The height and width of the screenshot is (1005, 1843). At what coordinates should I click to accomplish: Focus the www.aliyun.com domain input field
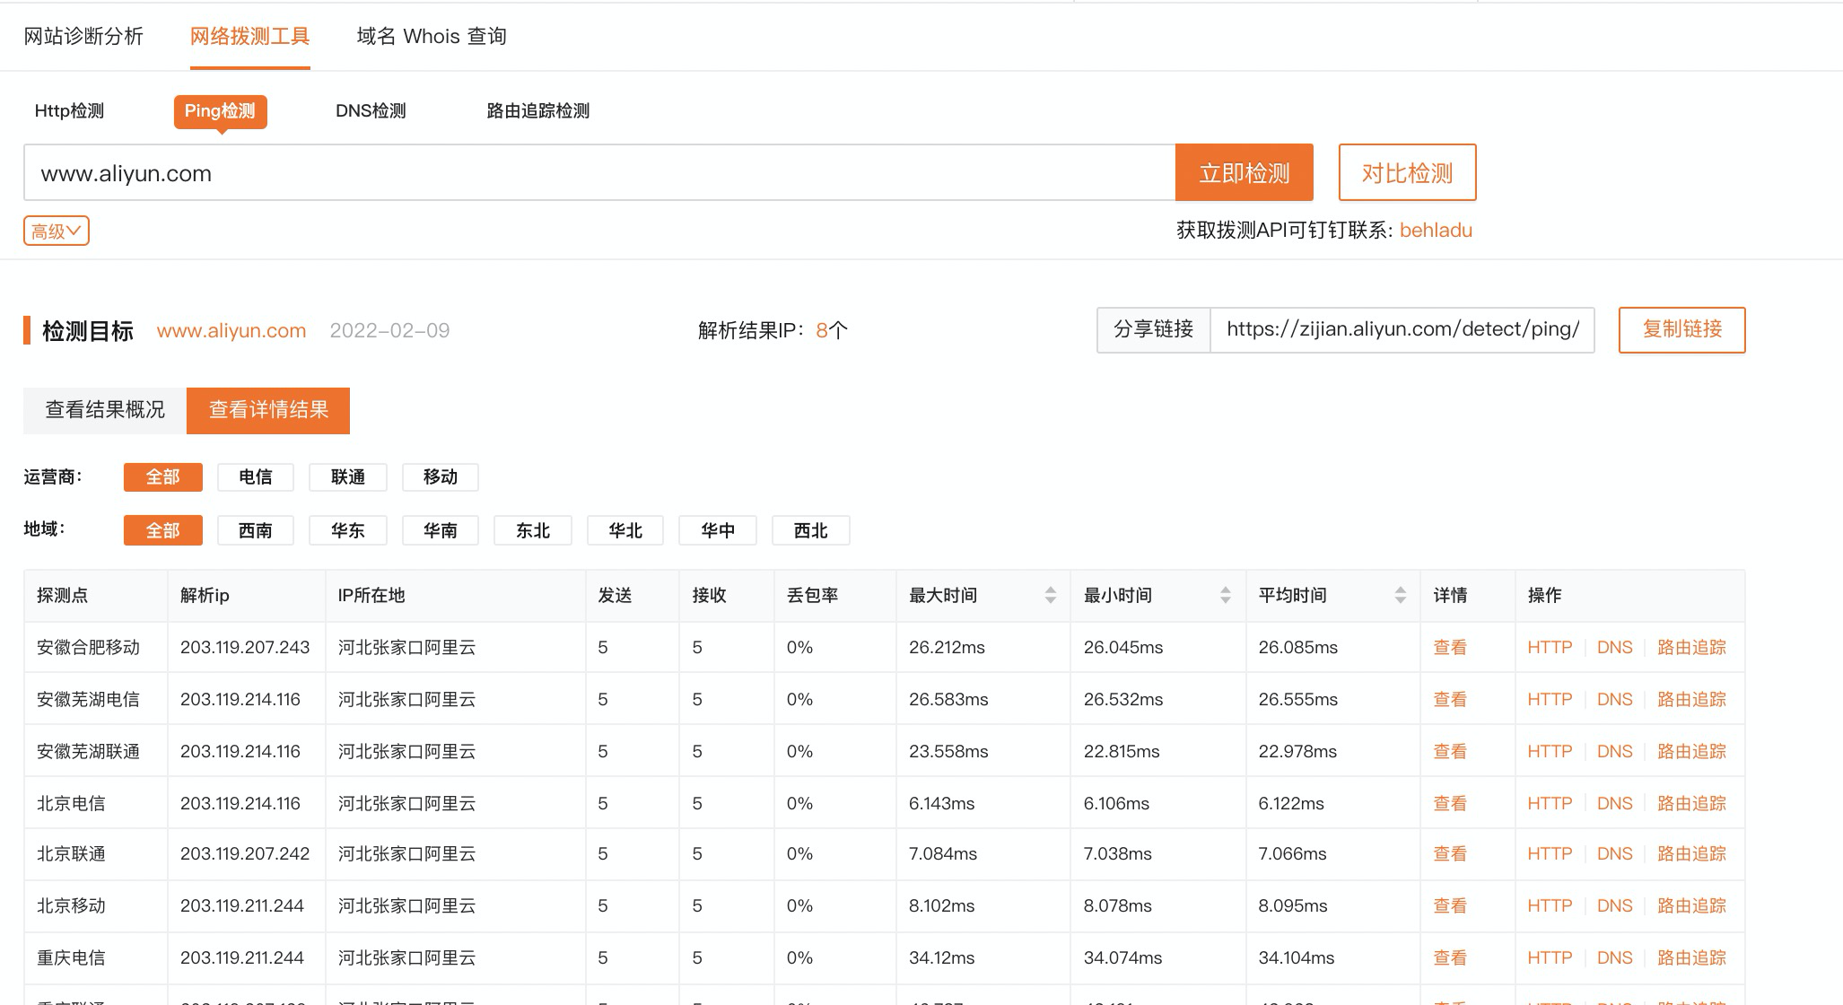coord(599,172)
